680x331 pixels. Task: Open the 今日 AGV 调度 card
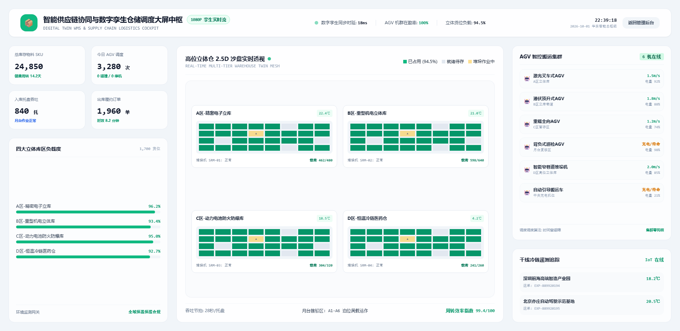[130, 65]
